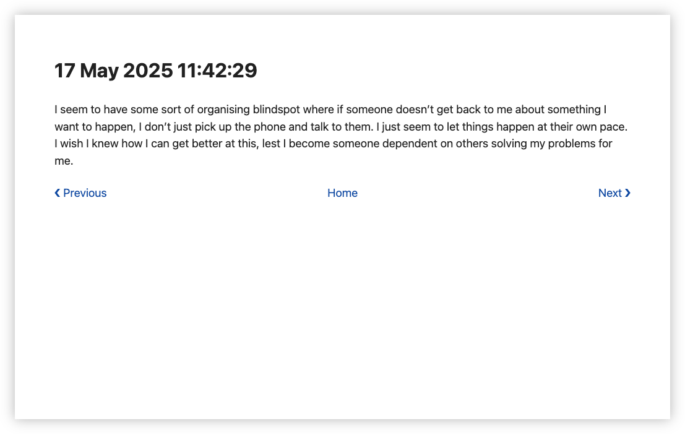Click the last word me. of the paragraph
The image size is (685, 434).
64,161
